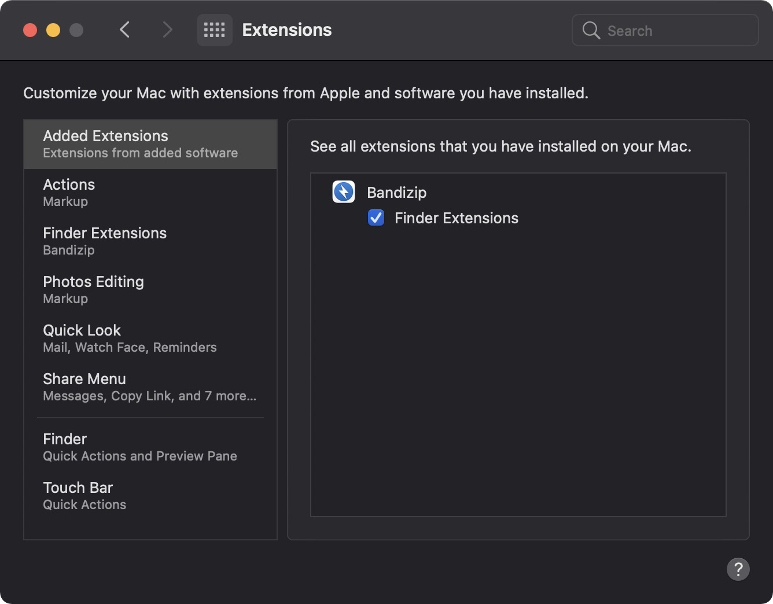The width and height of the screenshot is (773, 604).
Task: Open the Show All preferences grid
Action: click(x=214, y=30)
